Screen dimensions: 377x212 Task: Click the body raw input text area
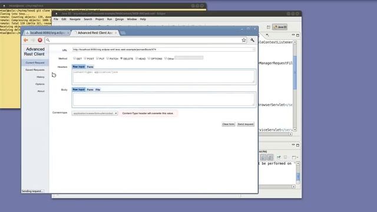[x=164, y=100]
